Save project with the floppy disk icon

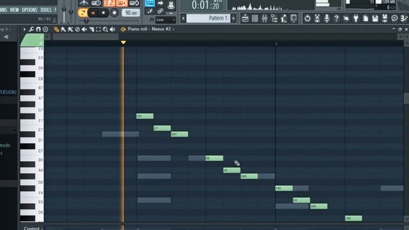tap(375, 19)
